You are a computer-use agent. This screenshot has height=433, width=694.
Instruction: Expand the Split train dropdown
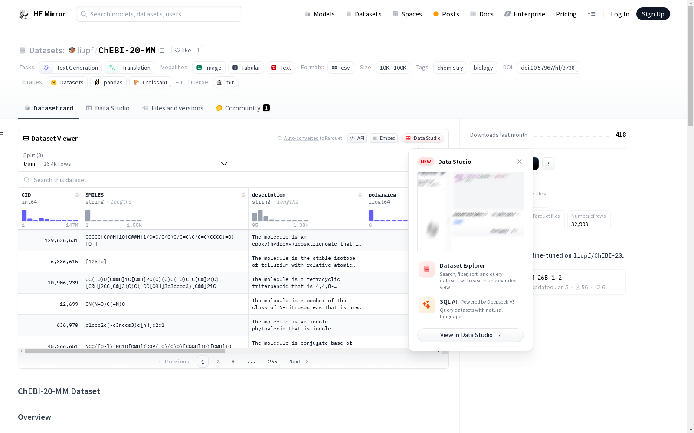pyautogui.click(x=126, y=159)
